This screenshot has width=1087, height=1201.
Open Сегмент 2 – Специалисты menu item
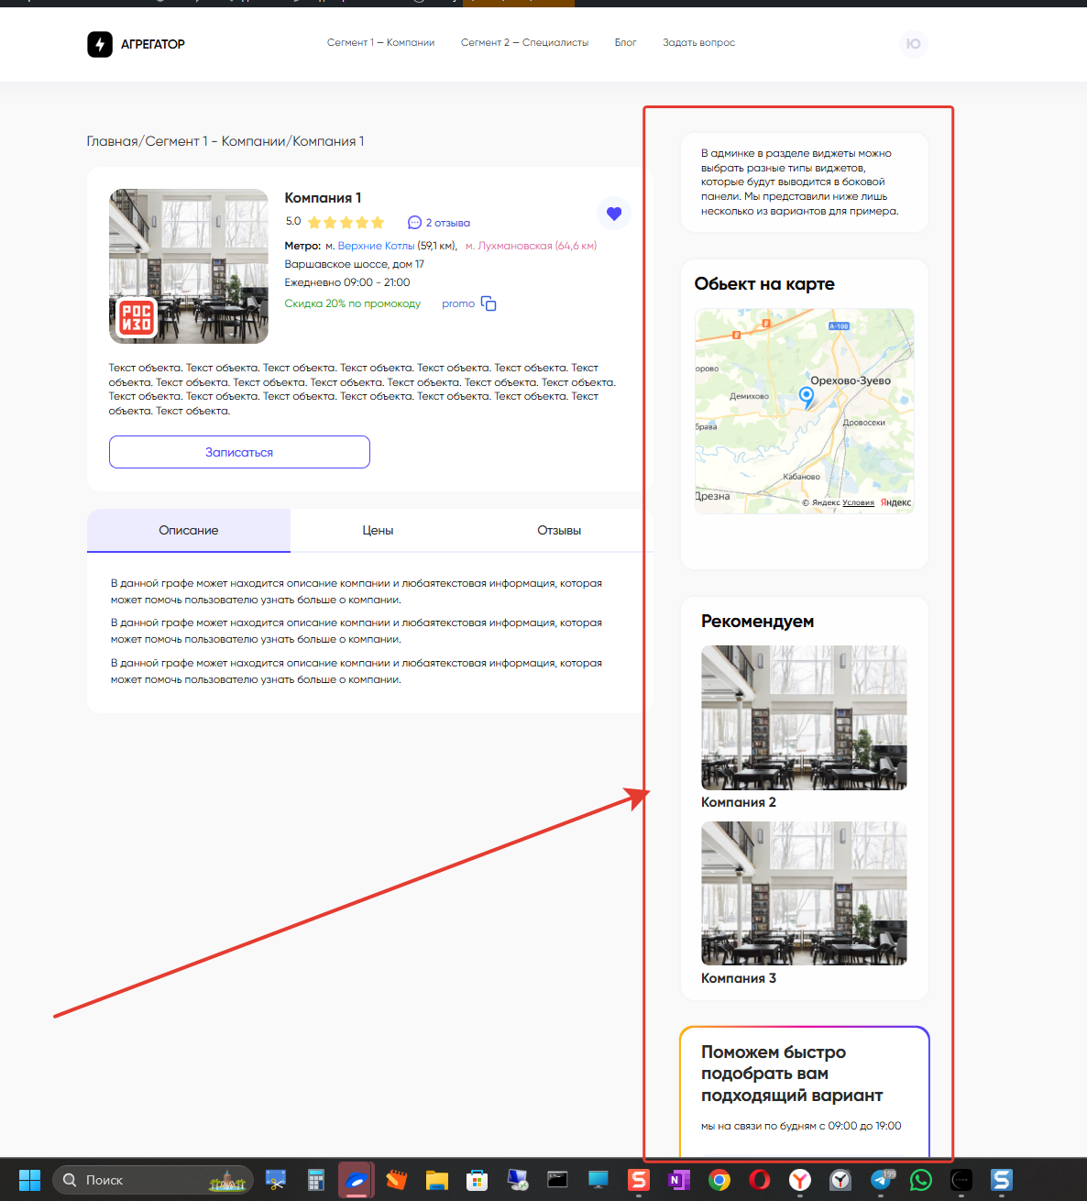(x=524, y=43)
